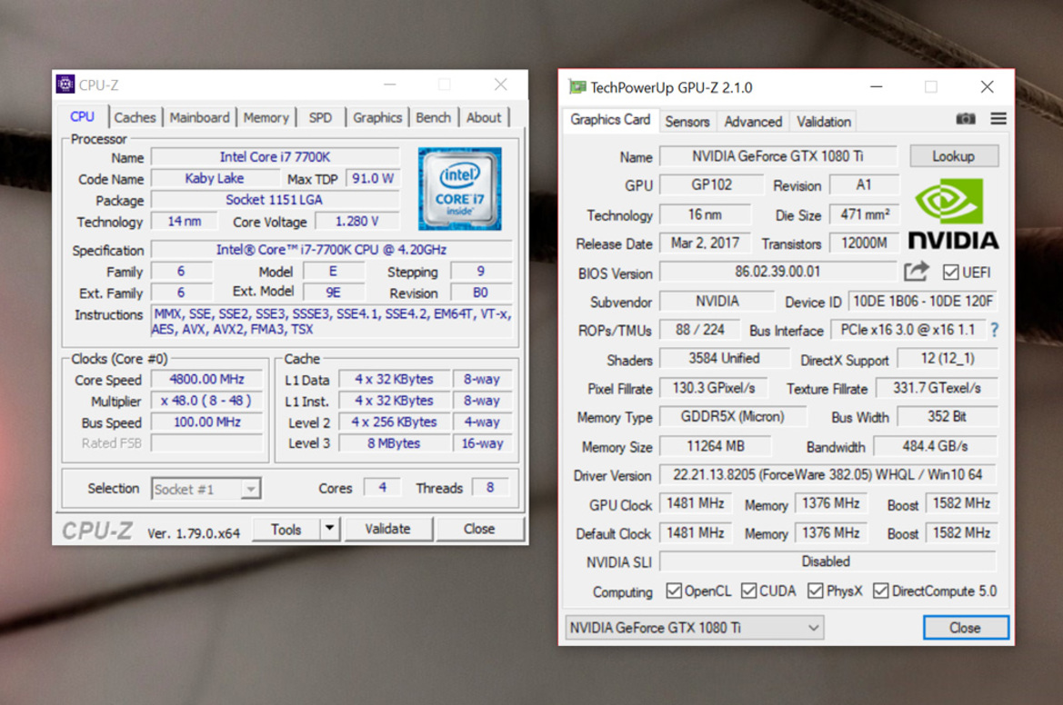The height and width of the screenshot is (705, 1063).
Task: Click the Device ID field value
Action: [x=923, y=302]
